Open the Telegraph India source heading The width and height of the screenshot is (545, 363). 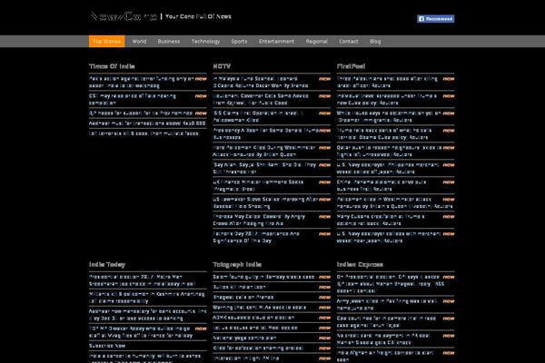pos(237,265)
